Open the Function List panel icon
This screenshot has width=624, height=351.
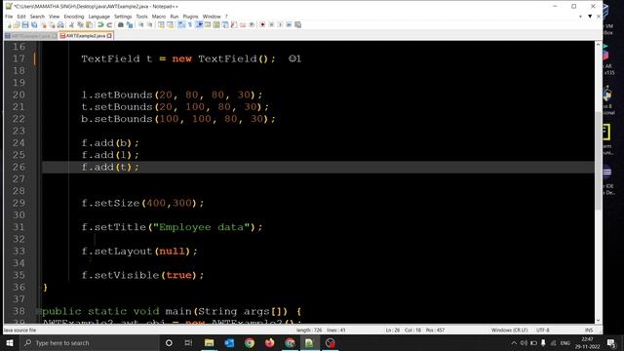point(234,24)
